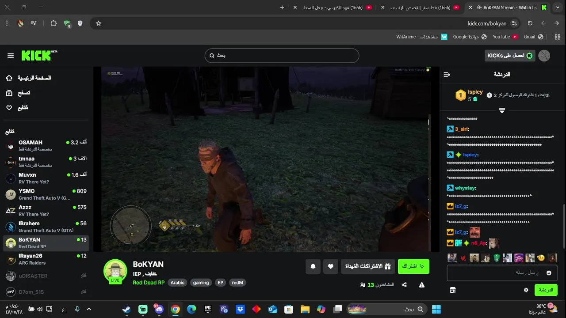Click the chat panel scrollbar
Image resolution: width=566 pixels, height=318 pixels.
point(564,225)
